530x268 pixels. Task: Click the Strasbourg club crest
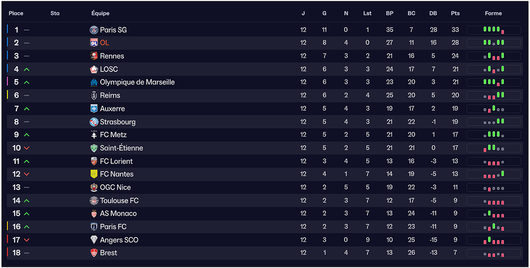coord(94,122)
